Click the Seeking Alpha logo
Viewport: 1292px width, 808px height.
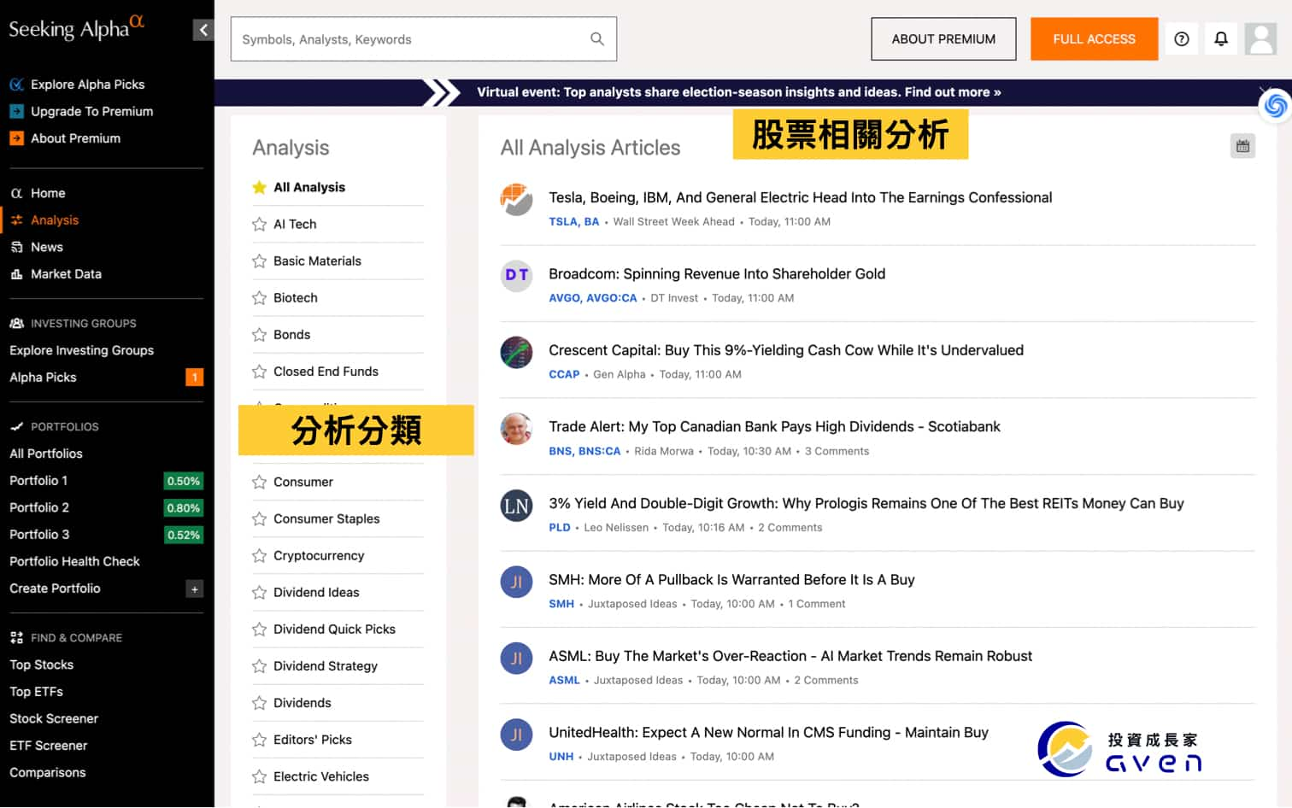(76, 27)
